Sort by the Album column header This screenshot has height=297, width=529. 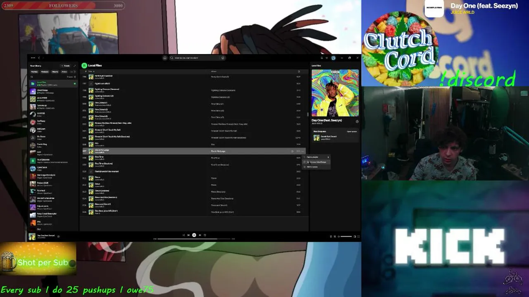coord(214,71)
